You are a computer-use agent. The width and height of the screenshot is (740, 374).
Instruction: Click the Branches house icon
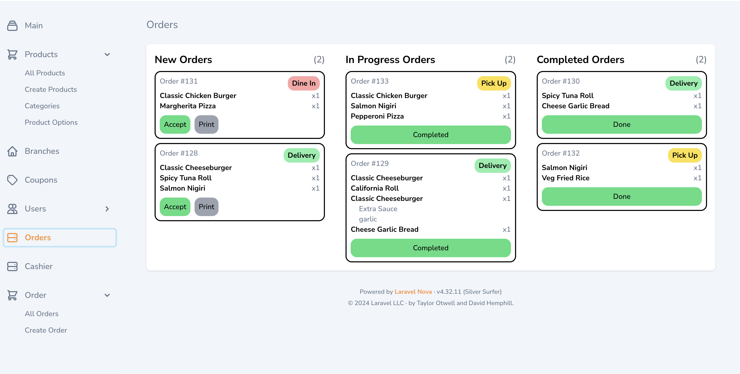[12, 151]
